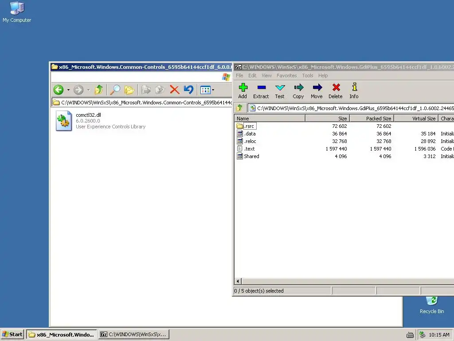Select the .text row in 7-Zip
Image resolution: width=454 pixels, height=341 pixels.
[x=344, y=149]
